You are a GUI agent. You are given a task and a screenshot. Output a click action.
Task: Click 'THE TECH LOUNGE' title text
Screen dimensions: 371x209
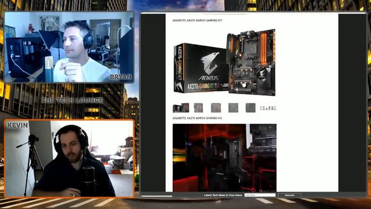click(x=72, y=100)
